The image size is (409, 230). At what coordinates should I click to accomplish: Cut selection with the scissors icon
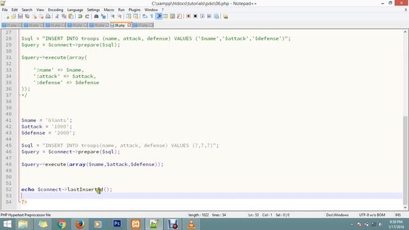[57, 17]
